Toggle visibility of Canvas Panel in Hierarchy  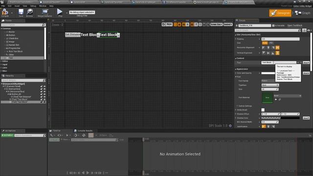[x=45, y=87]
